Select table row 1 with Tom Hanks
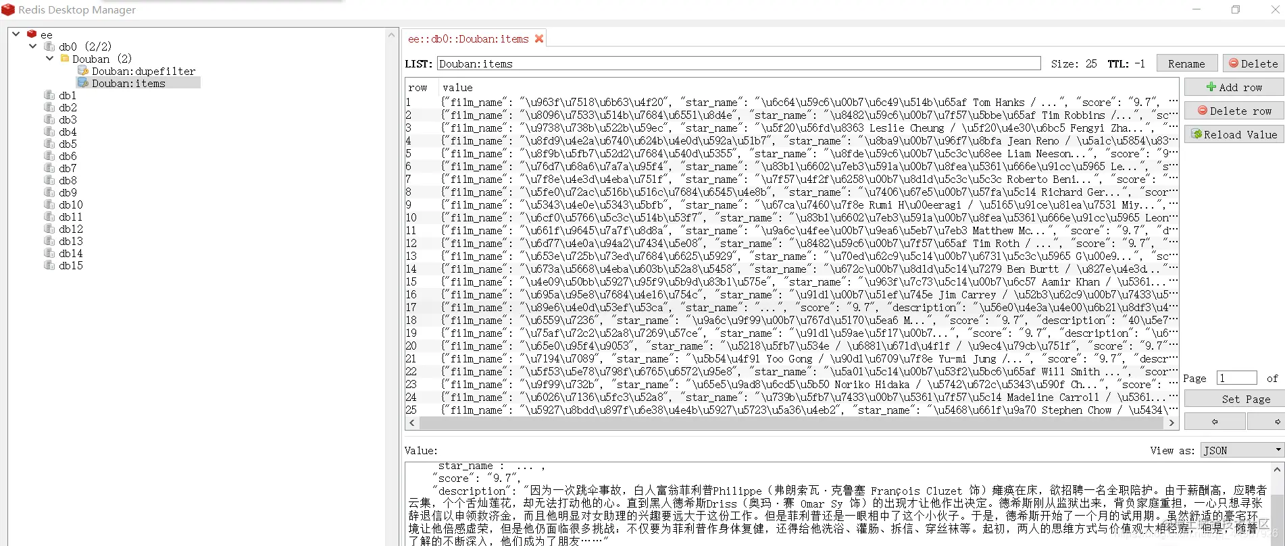Screen dimensions: 1285x546 [792, 103]
